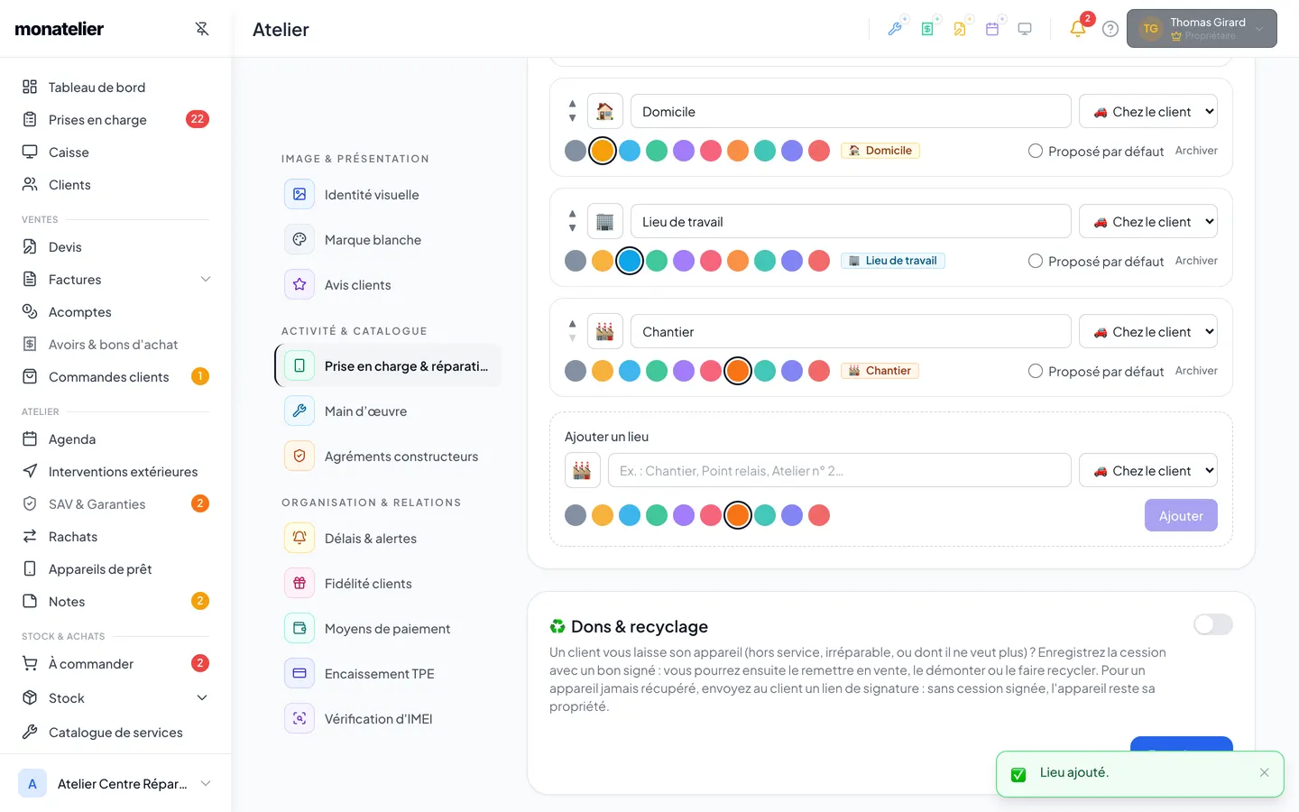This screenshot has width=1299, height=812.
Task: Click the new place name input field
Action: (x=840, y=471)
